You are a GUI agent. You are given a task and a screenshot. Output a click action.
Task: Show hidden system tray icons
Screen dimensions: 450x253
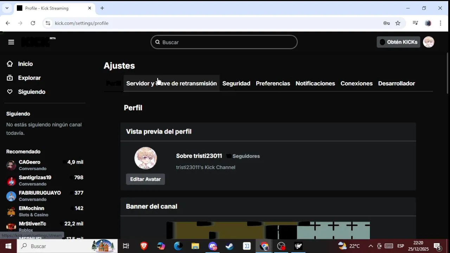[371, 246]
